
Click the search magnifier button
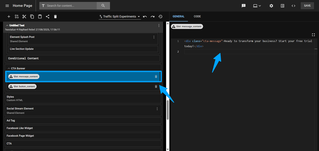tap(103, 6)
